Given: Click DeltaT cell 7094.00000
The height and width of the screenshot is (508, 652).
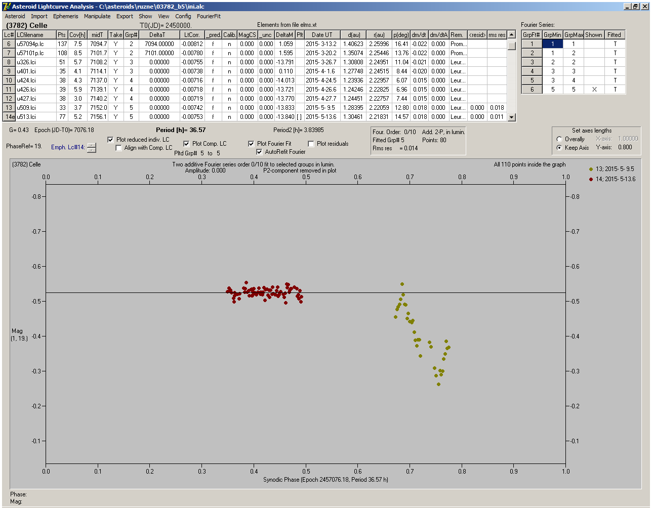Looking at the screenshot, I should tap(160, 44).
